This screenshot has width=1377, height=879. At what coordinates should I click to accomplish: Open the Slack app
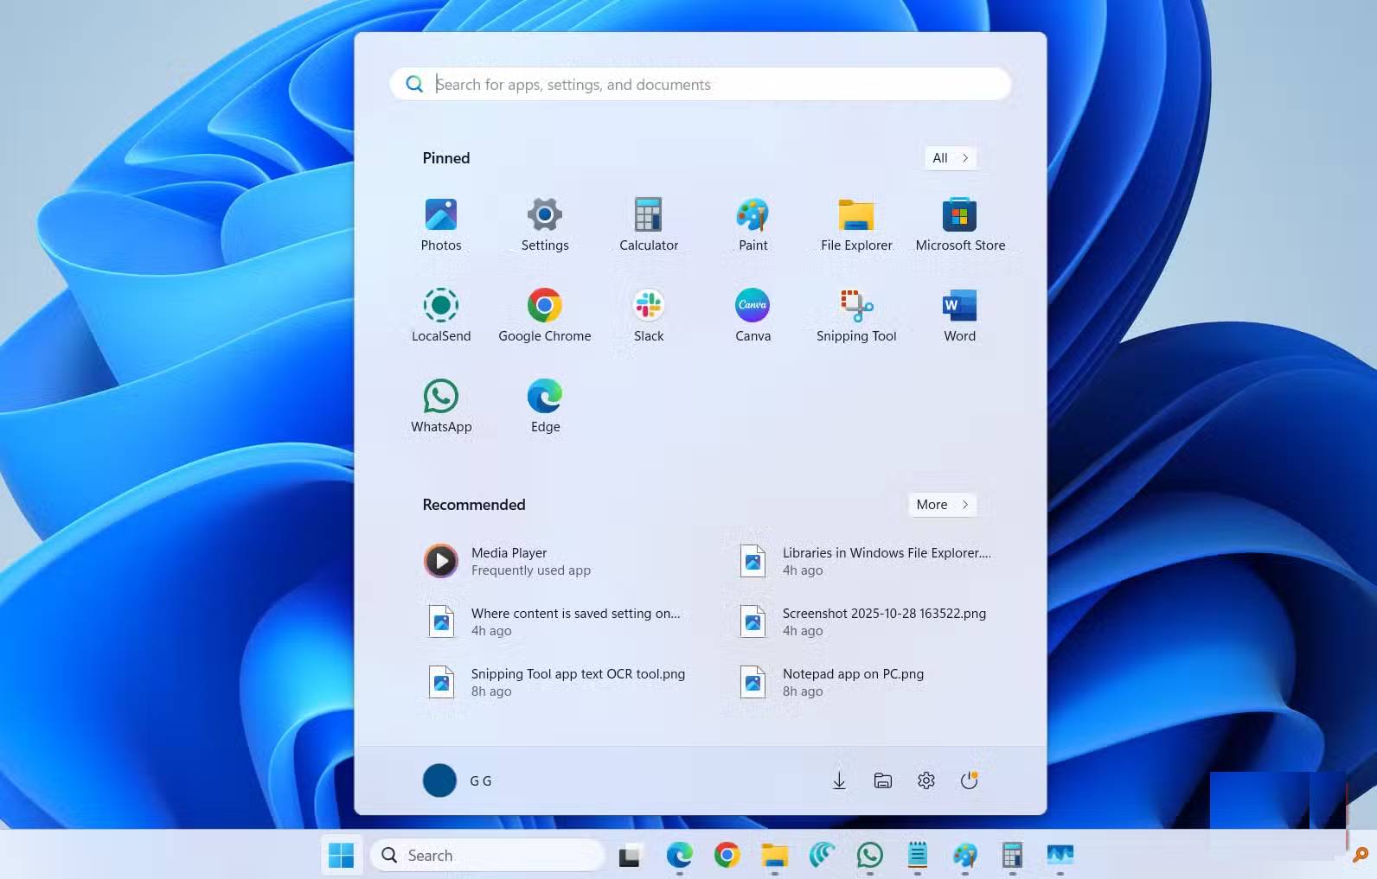649,315
